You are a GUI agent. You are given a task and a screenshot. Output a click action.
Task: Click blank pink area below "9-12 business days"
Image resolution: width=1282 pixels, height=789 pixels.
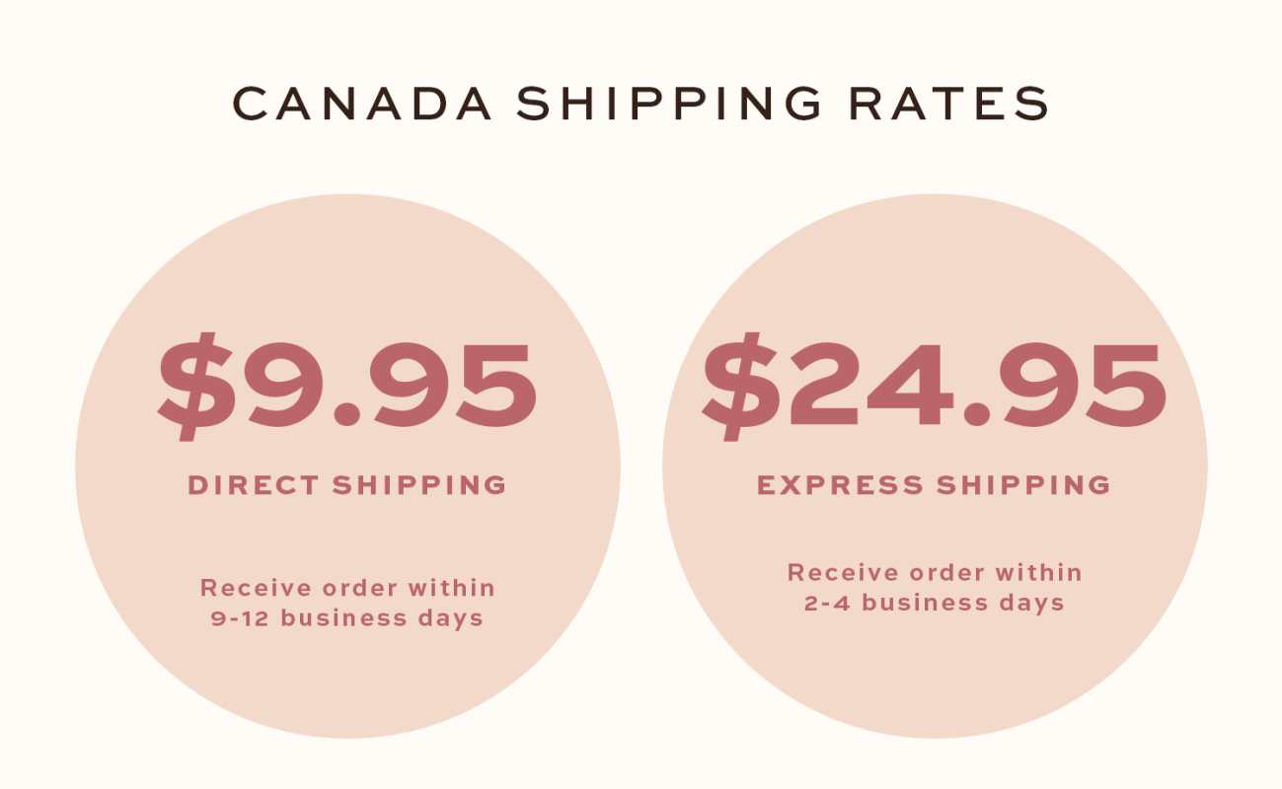(347, 681)
